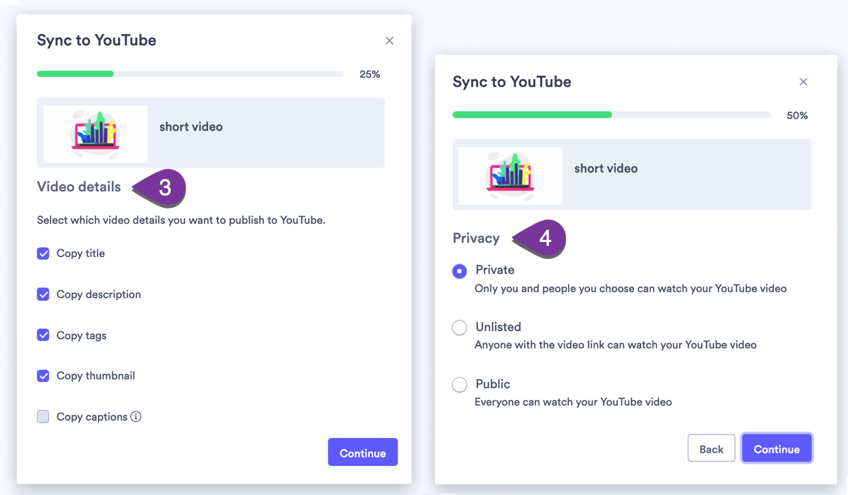848x495 pixels.
Task: Click 'Only you and people you choose' description
Action: point(630,289)
